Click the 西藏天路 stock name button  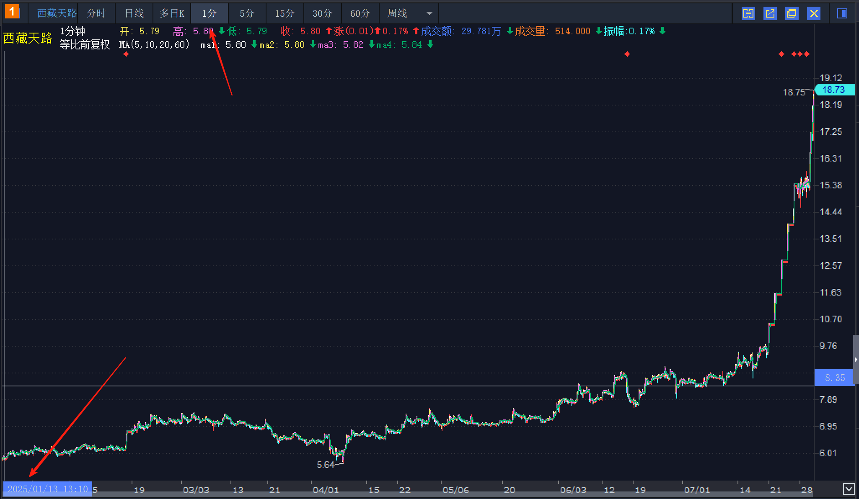(57, 13)
